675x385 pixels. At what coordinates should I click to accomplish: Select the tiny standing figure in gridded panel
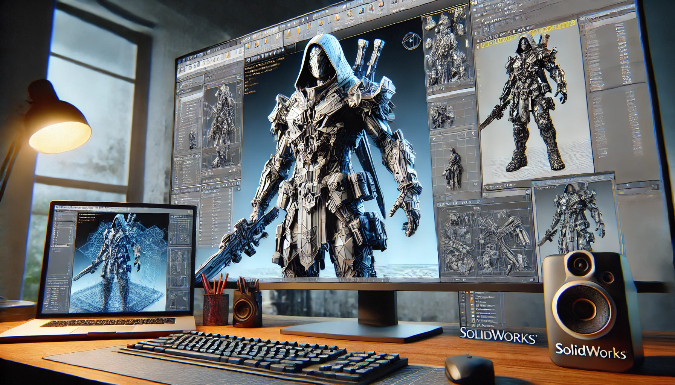(x=454, y=168)
